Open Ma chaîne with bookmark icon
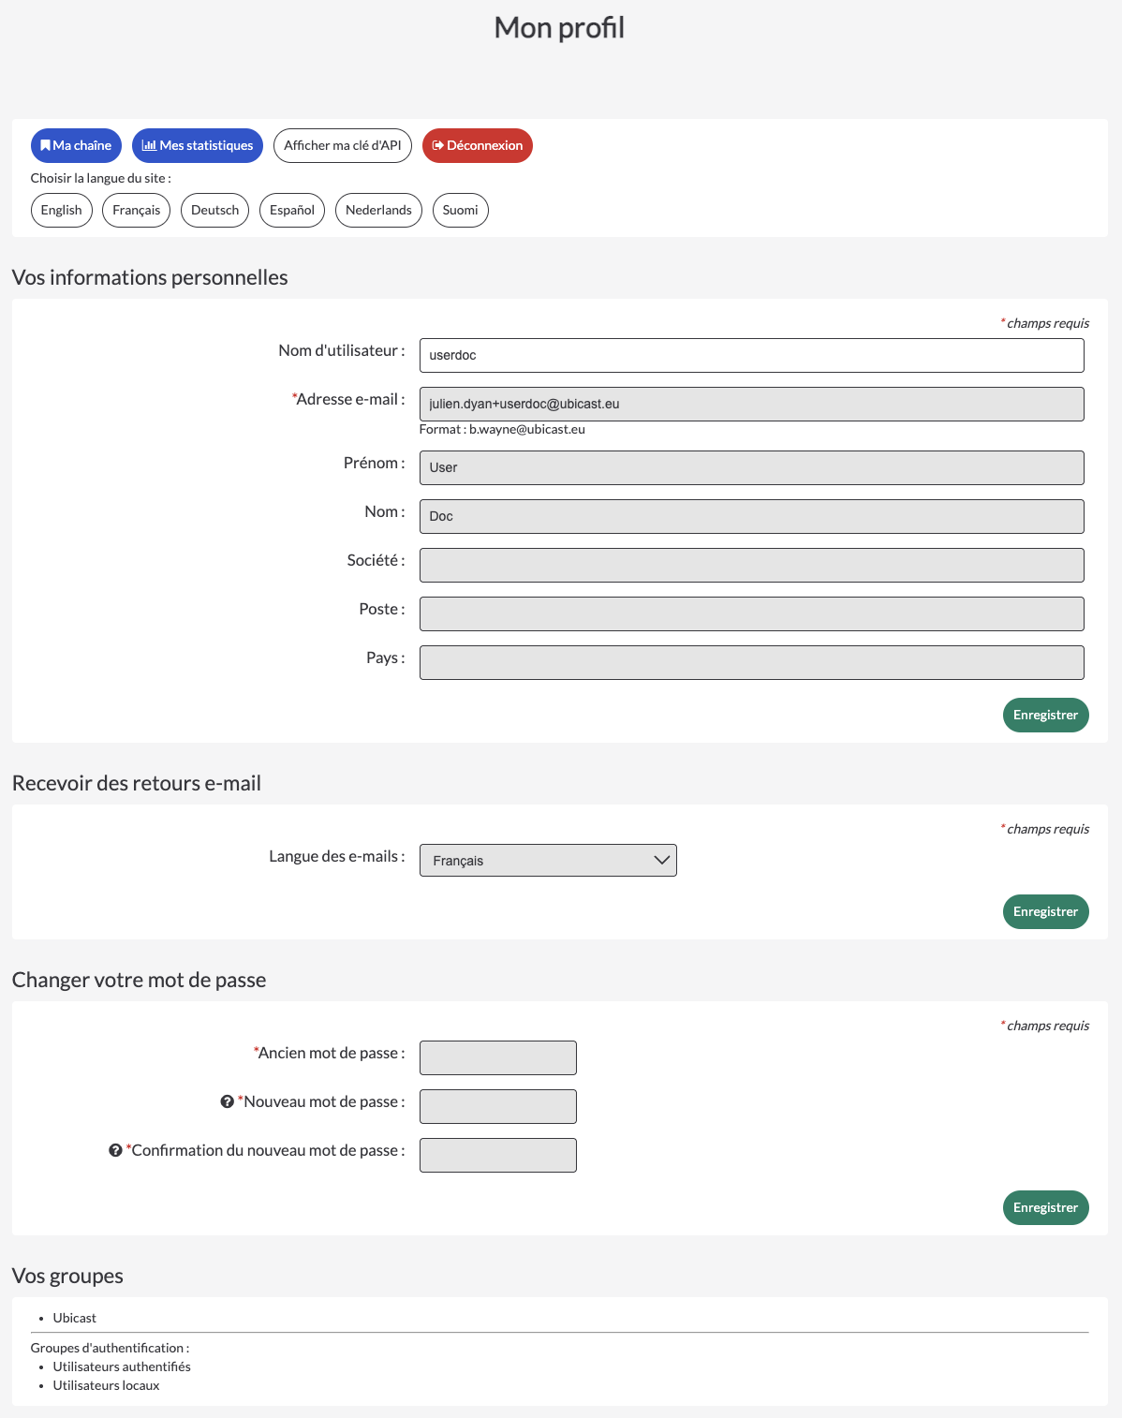The image size is (1122, 1418). click(76, 145)
